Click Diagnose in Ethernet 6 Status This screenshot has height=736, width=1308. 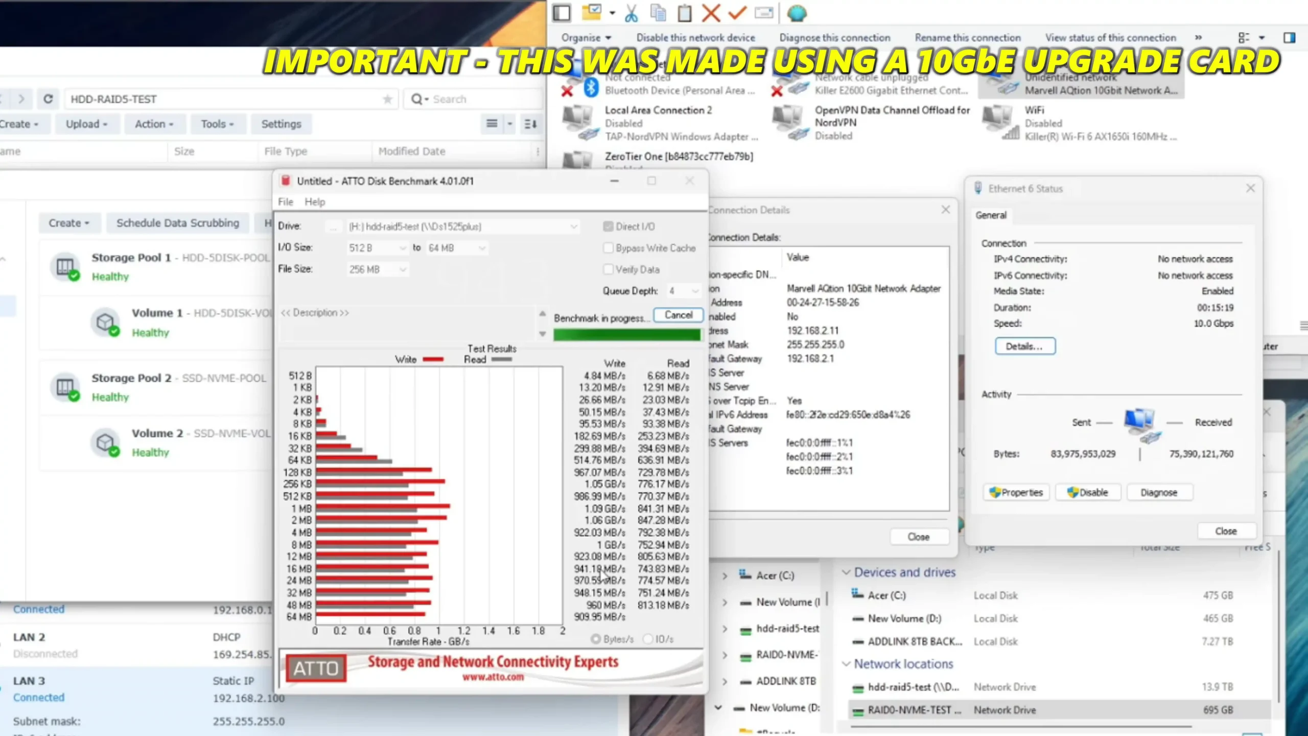[1159, 492]
